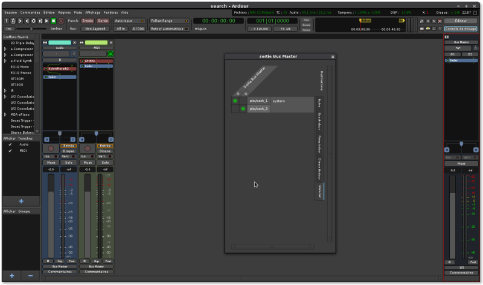The image size is (483, 285).
Task: Arm record on the MIDI strip
Action: point(88,148)
